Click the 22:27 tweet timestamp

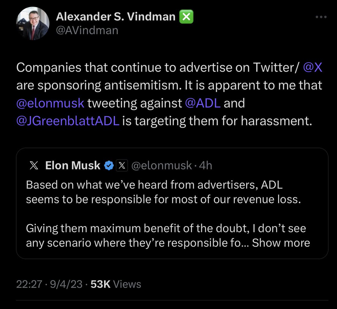pyautogui.click(x=29, y=284)
